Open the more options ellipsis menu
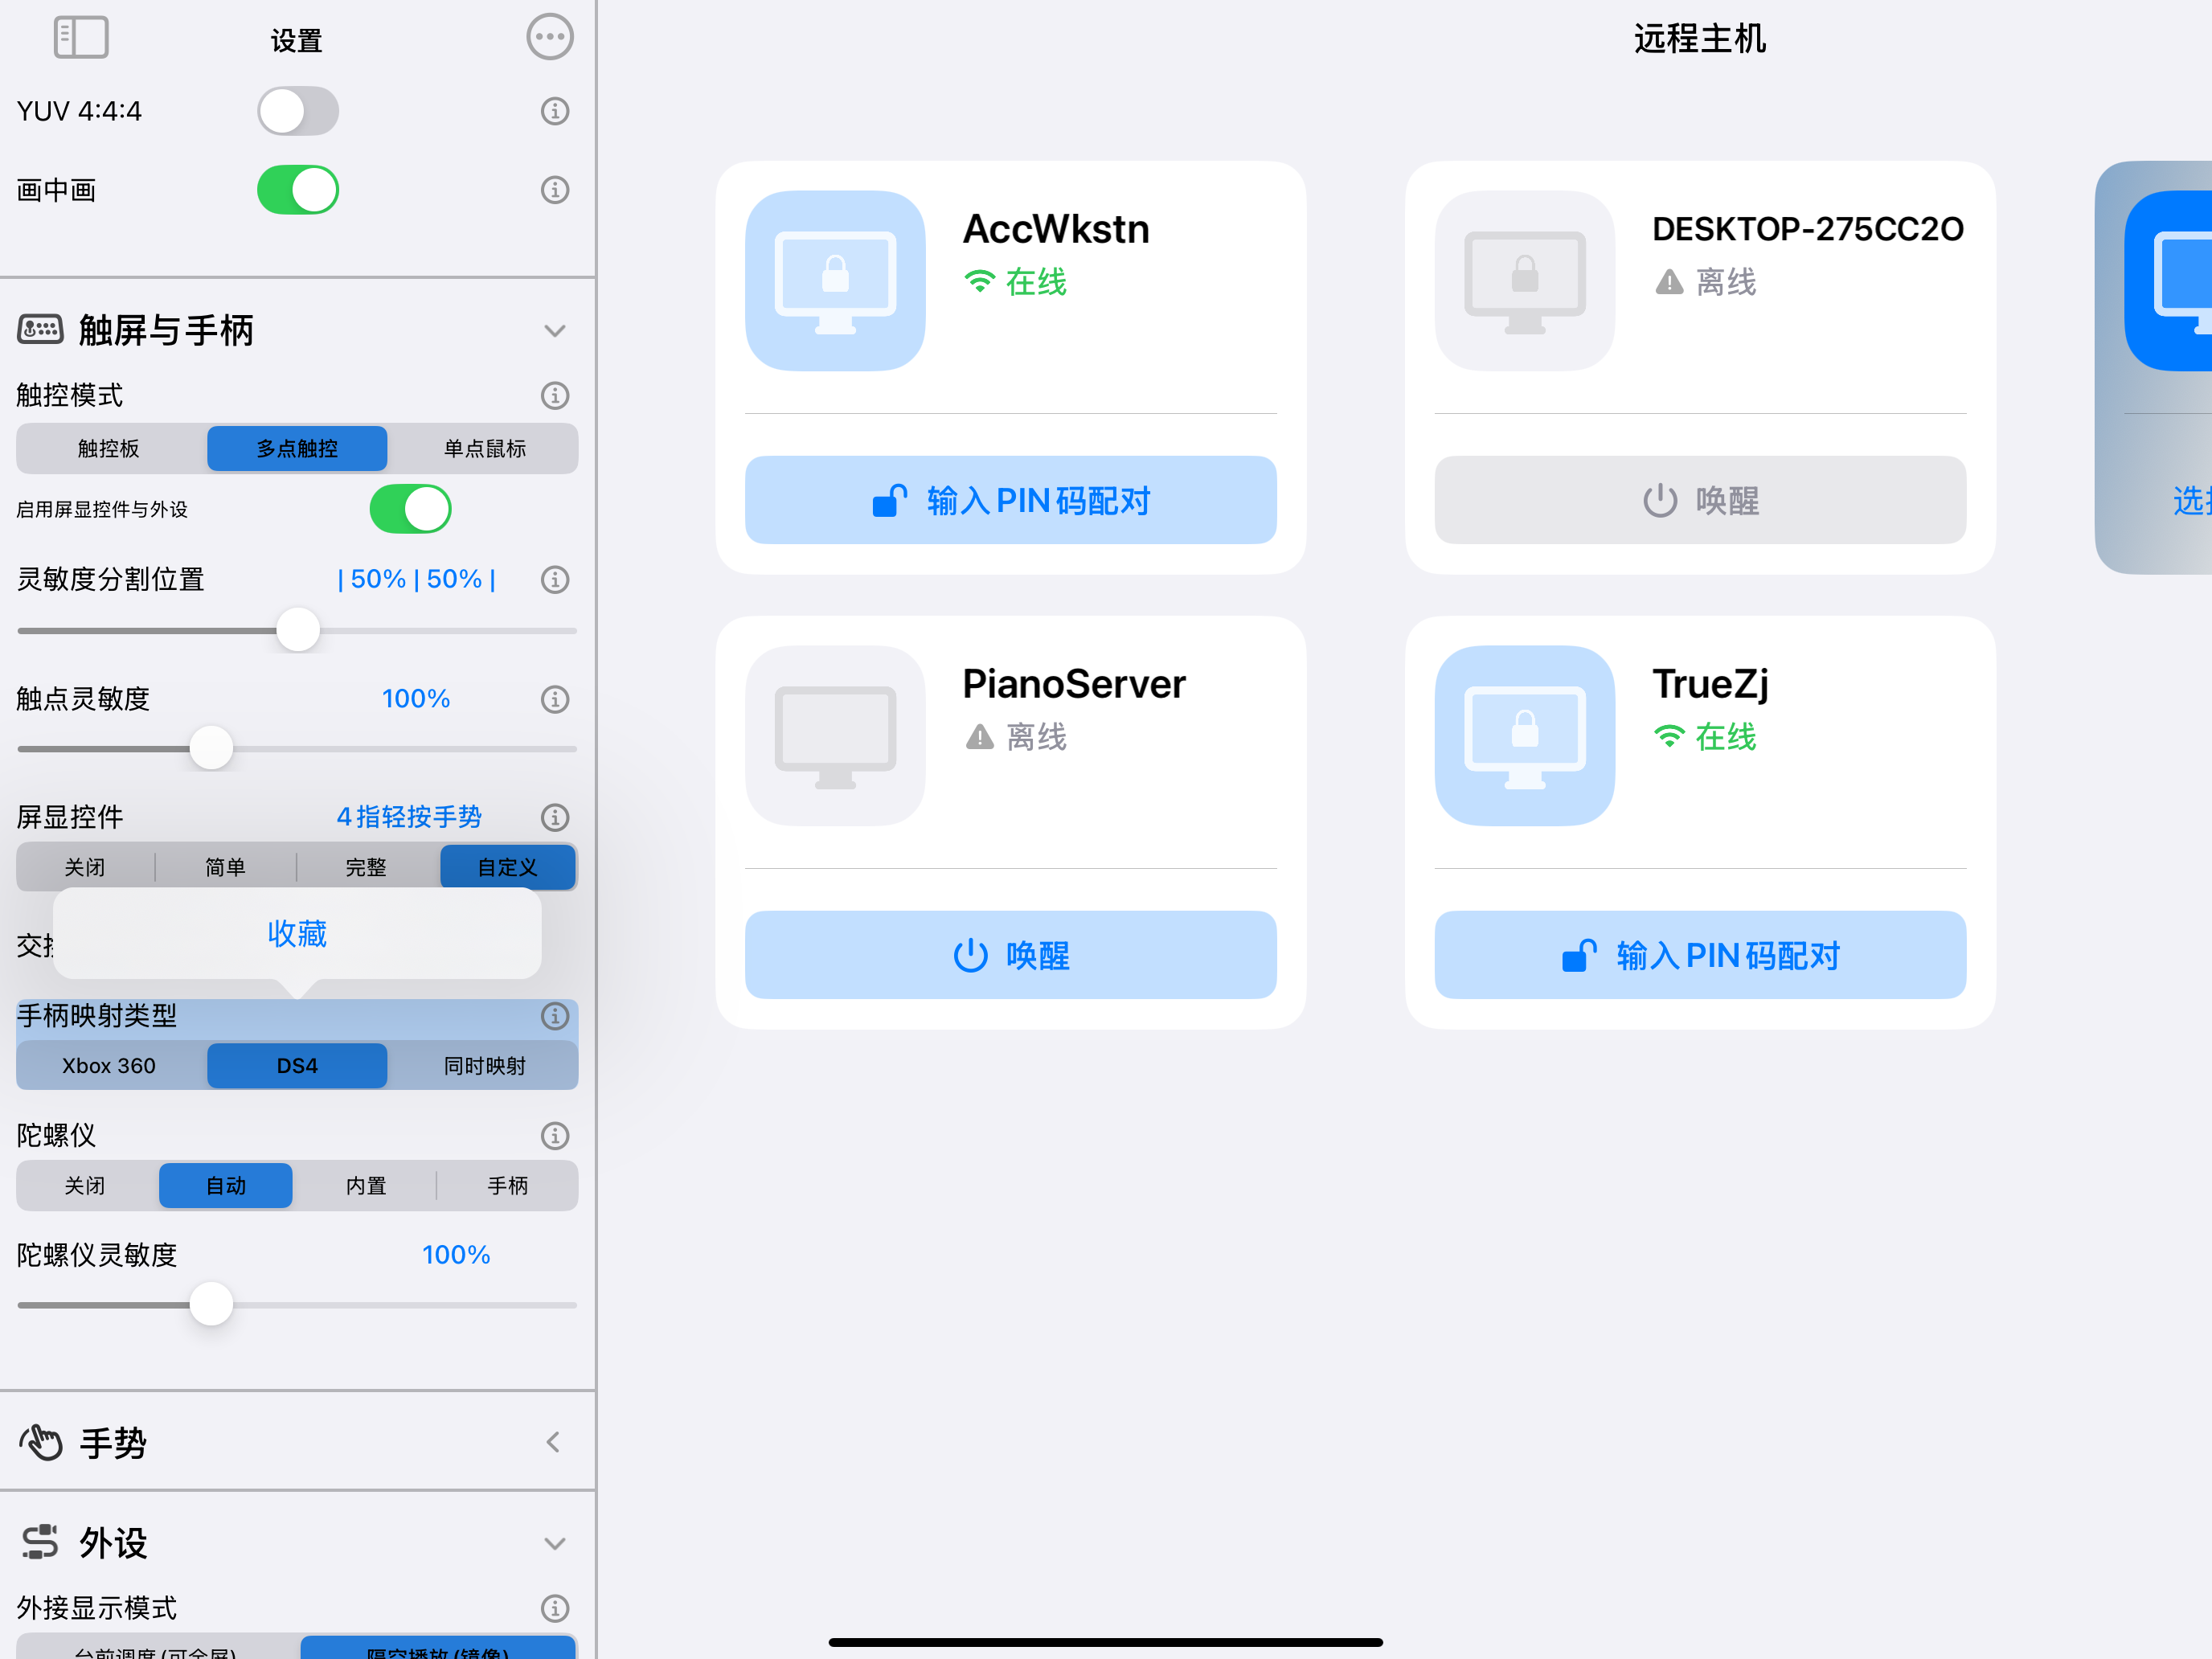2212x1659 pixels. coord(549,38)
